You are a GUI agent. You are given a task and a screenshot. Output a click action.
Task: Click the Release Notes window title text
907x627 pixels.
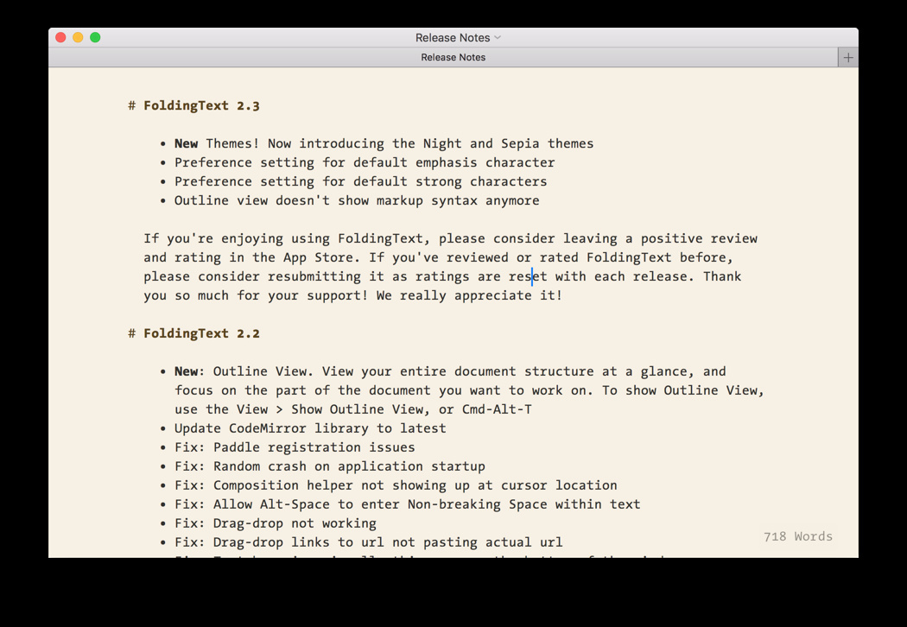point(453,38)
